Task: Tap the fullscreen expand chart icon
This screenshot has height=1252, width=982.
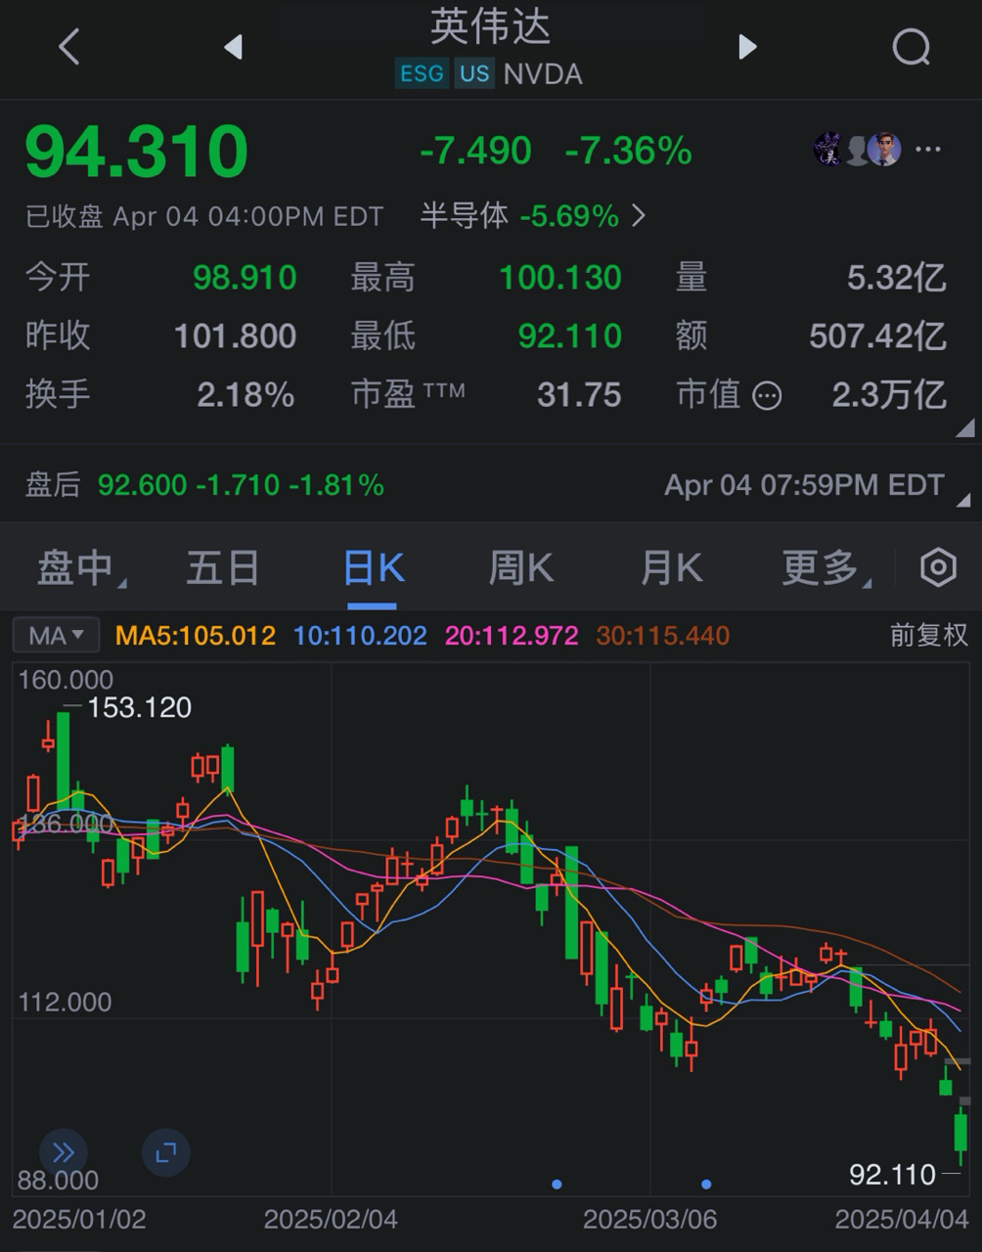Action: (x=165, y=1152)
